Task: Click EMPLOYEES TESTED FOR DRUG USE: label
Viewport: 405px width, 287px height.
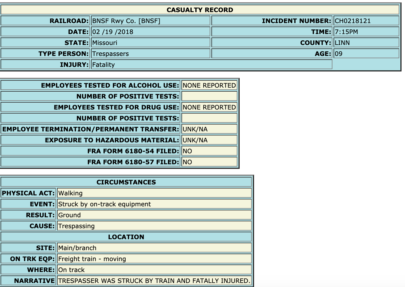Action: coord(116,107)
